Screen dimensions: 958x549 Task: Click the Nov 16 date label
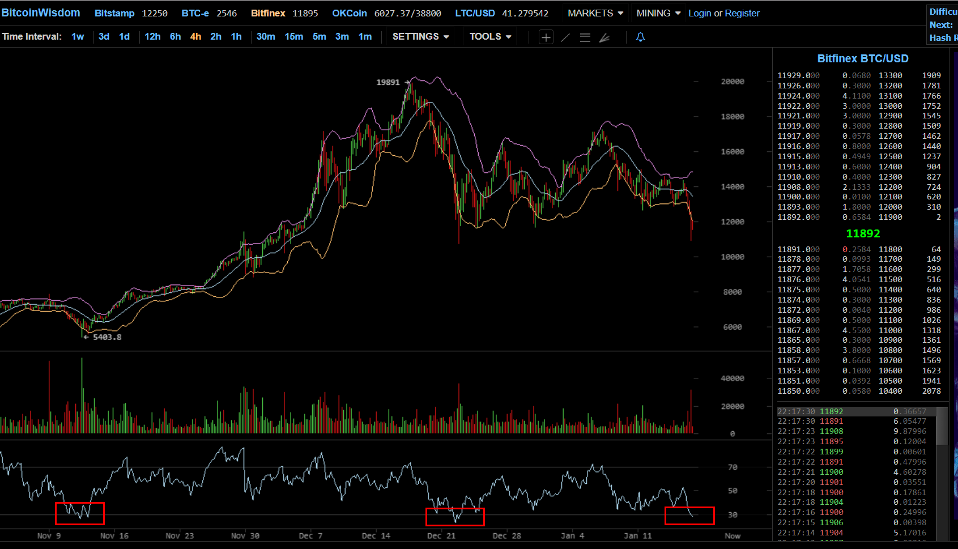[x=114, y=535]
